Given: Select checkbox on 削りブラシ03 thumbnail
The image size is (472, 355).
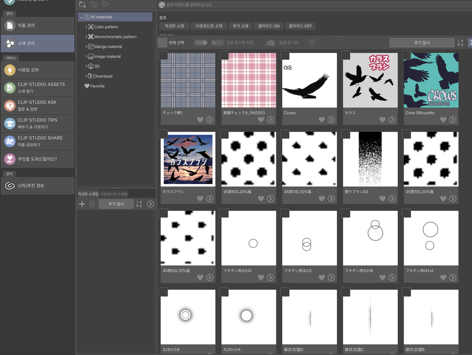Looking at the screenshot, I should click(x=346, y=134).
